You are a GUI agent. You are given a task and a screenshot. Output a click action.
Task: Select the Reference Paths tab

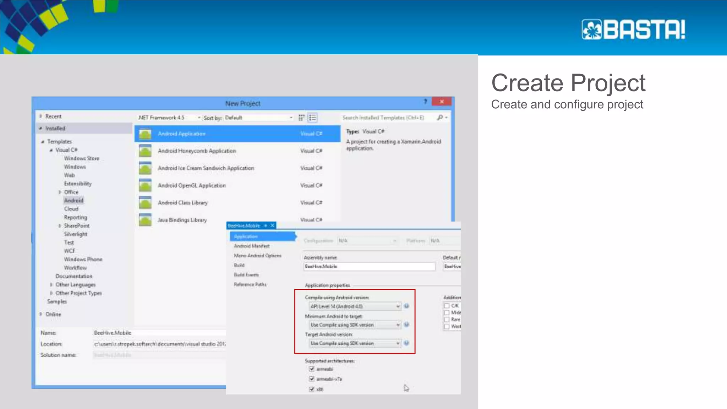click(250, 284)
